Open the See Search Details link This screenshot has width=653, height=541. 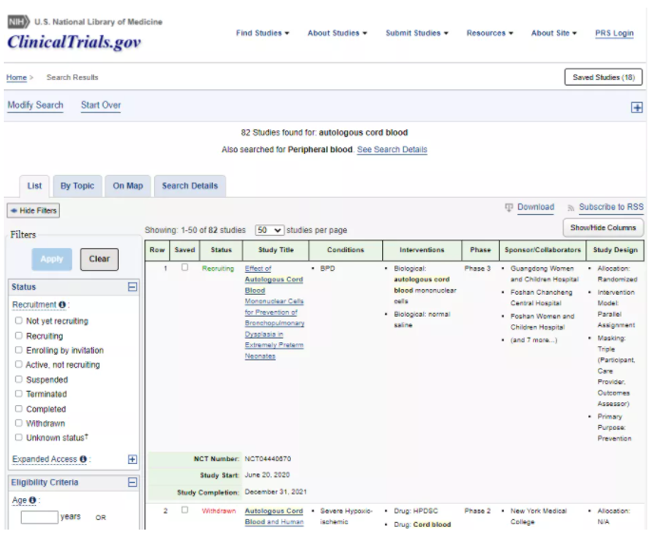392,149
